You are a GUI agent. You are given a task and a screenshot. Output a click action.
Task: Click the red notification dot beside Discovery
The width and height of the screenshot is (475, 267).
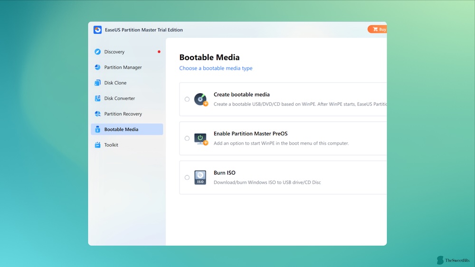159,52
